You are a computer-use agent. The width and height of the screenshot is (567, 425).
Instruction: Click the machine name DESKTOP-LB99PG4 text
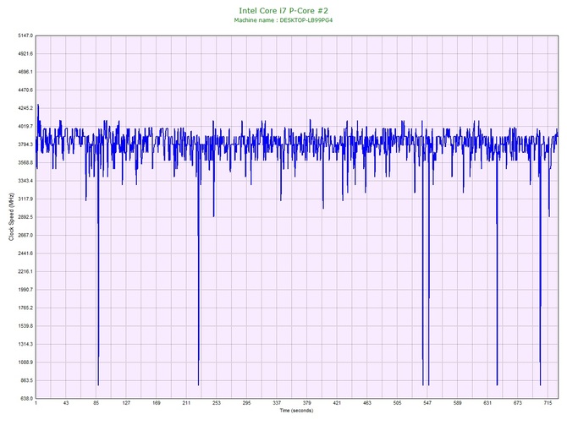(306, 20)
